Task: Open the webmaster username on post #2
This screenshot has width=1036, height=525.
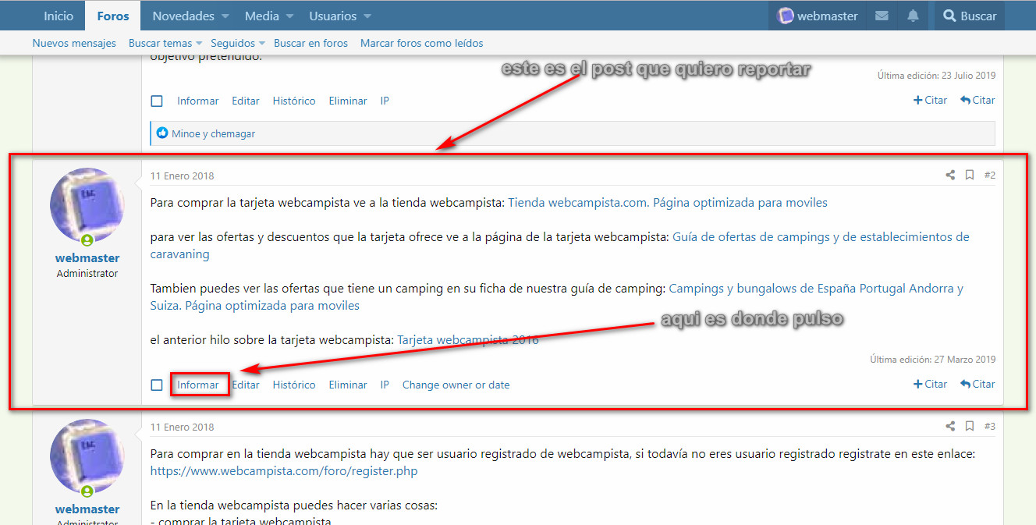Action: 87,258
